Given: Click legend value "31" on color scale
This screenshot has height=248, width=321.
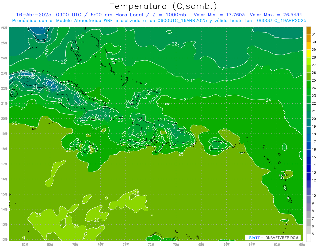Looking at the screenshot, I should click(314, 34).
